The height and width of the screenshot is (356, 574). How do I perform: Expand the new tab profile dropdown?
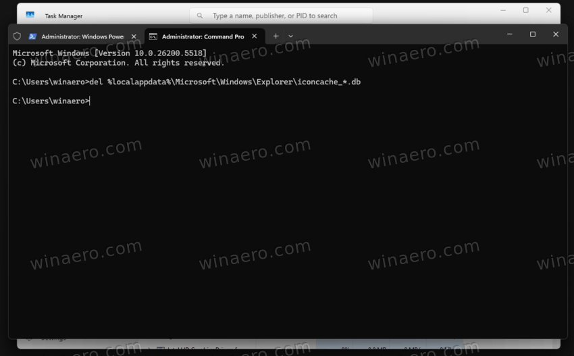290,36
